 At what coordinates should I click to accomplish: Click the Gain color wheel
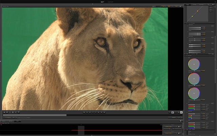point(194,93)
